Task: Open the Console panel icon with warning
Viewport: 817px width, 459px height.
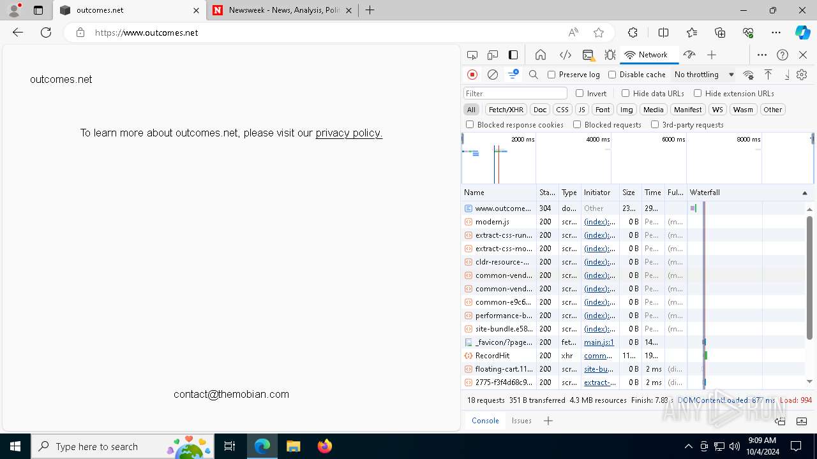Action: coord(588,55)
